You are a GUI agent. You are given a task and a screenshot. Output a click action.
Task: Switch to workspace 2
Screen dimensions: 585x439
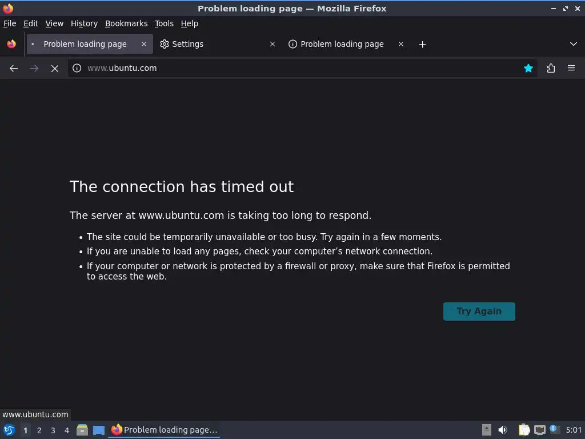[39, 430]
